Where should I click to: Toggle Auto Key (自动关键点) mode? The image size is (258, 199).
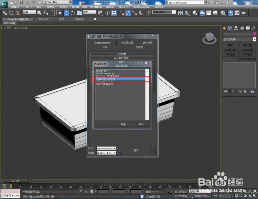pyautogui.click(x=181, y=191)
